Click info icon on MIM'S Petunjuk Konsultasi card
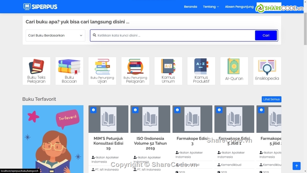This screenshot has width=307, height=173. pos(93,110)
